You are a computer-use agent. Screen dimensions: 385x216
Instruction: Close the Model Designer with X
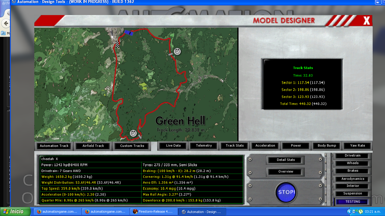pos(366,21)
